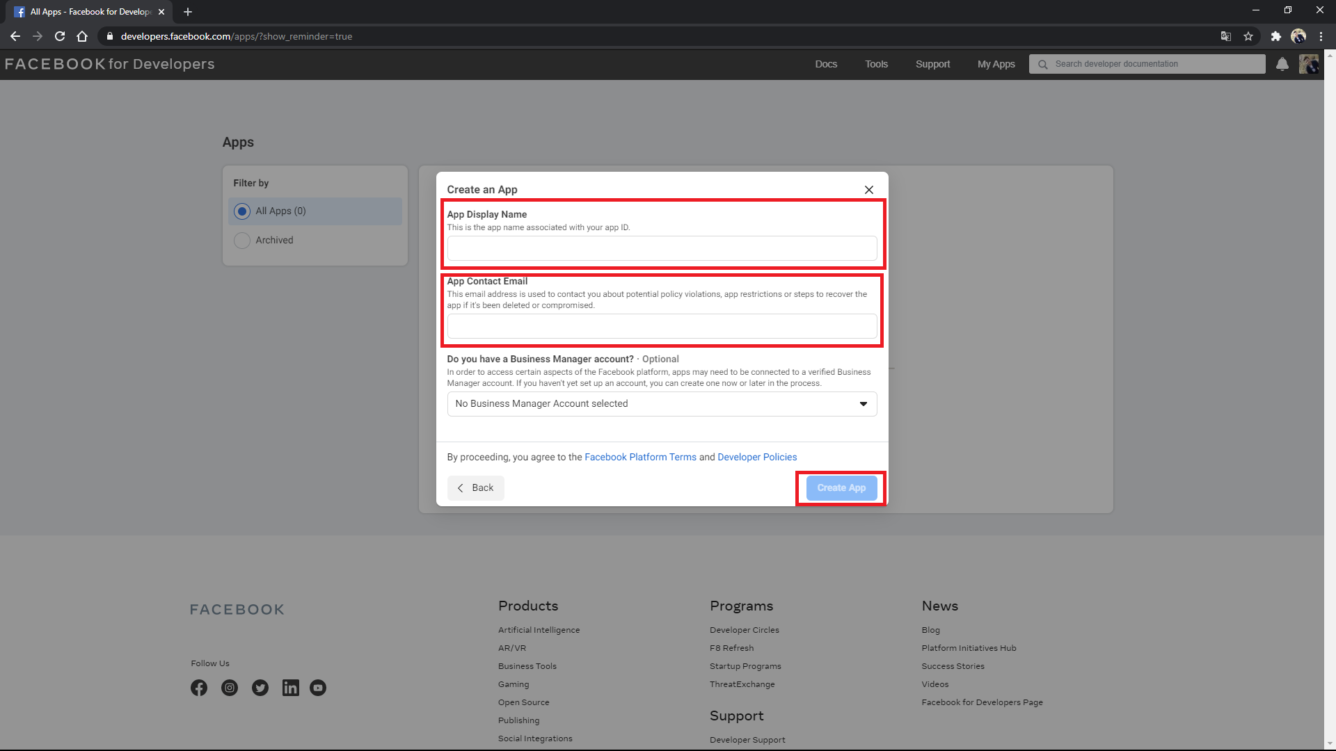Open the Success Stories footer link
This screenshot has height=751, width=1336.
tap(953, 666)
